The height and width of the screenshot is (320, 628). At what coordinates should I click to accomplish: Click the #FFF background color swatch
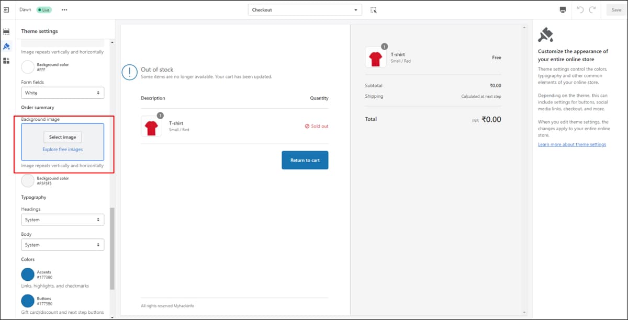click(28, 67)
